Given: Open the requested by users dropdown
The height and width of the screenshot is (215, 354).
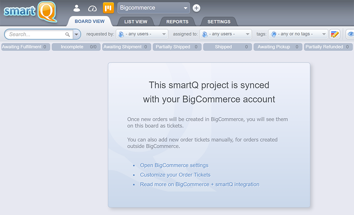Looking at the screenshot, I should [x=142, y=34].
